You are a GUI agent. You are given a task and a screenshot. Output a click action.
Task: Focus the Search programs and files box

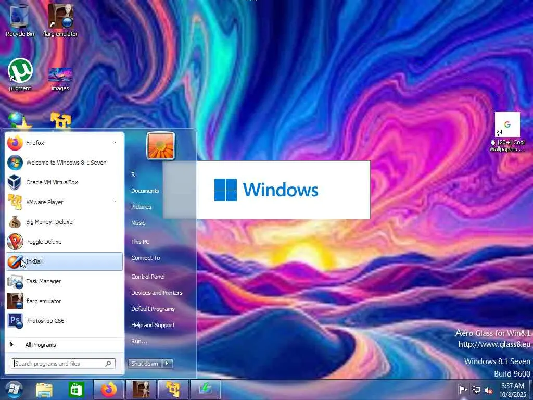(63, 364)
